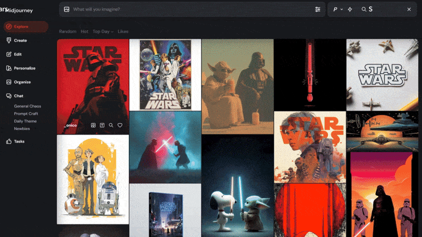Switch to the Likes tab
This screenshot has height=237, width=422.
point(123,32)
